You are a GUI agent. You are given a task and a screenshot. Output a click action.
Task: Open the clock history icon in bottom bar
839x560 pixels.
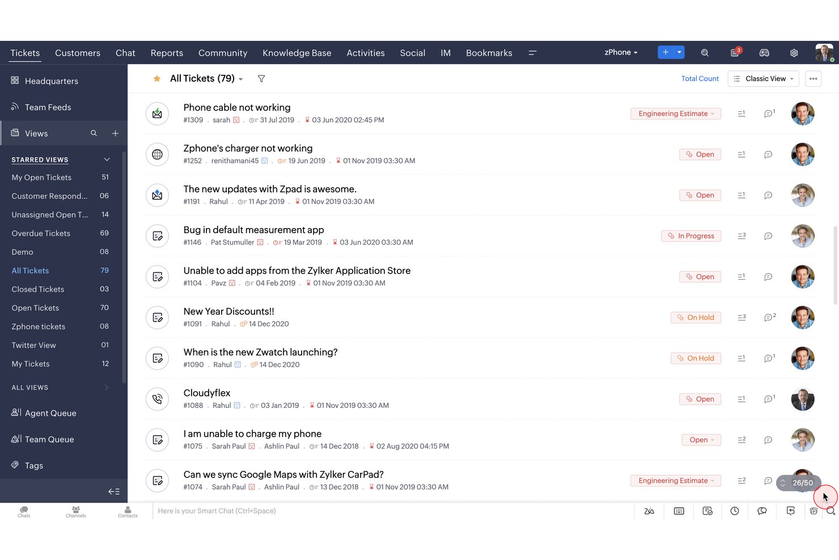[735, 511]
